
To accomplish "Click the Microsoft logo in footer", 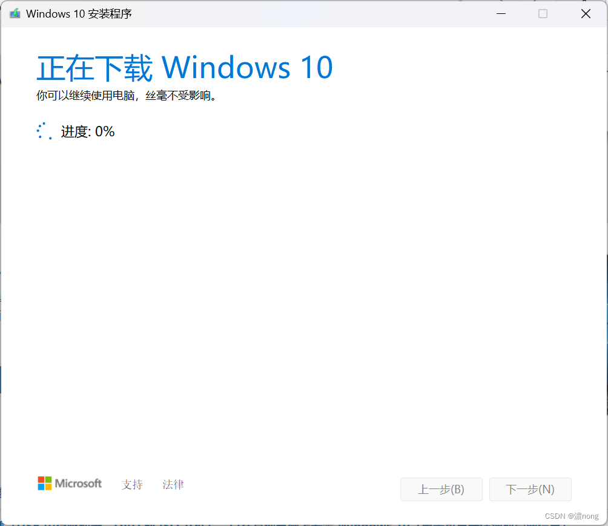I will pyautogui.click(x=70, y=484).
